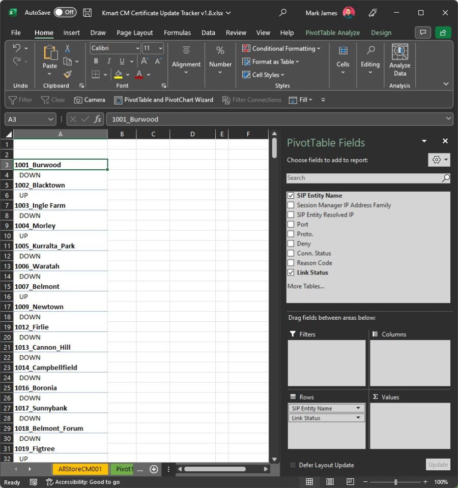Expand the Conditional Formatting menu
This screenshot has width=458, height=488.
pyautogui.click(x=281, y=49)
